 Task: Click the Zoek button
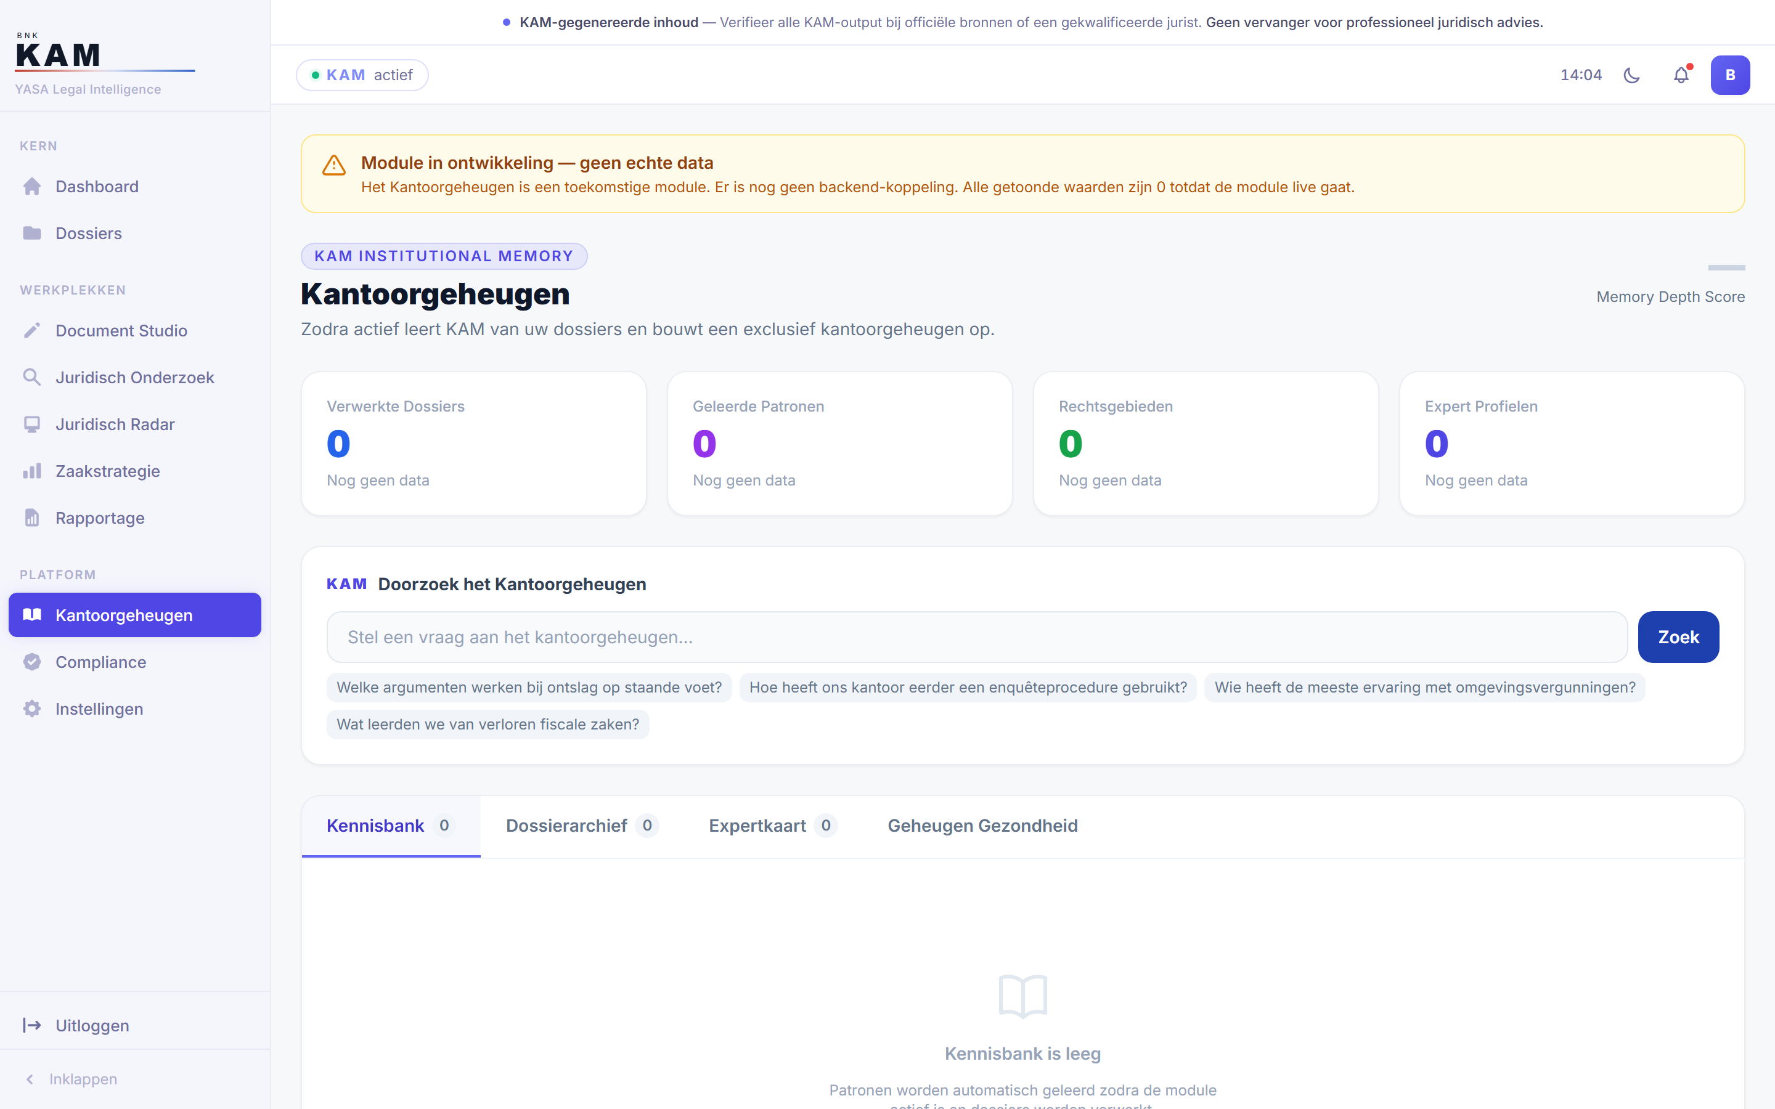coord(1678,636)
